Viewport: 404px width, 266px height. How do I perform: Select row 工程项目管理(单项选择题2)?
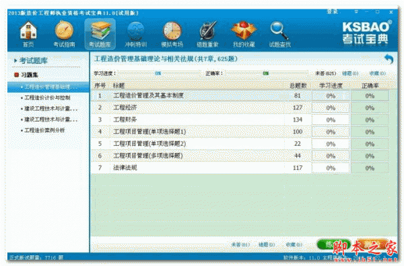tap(240, 144)
